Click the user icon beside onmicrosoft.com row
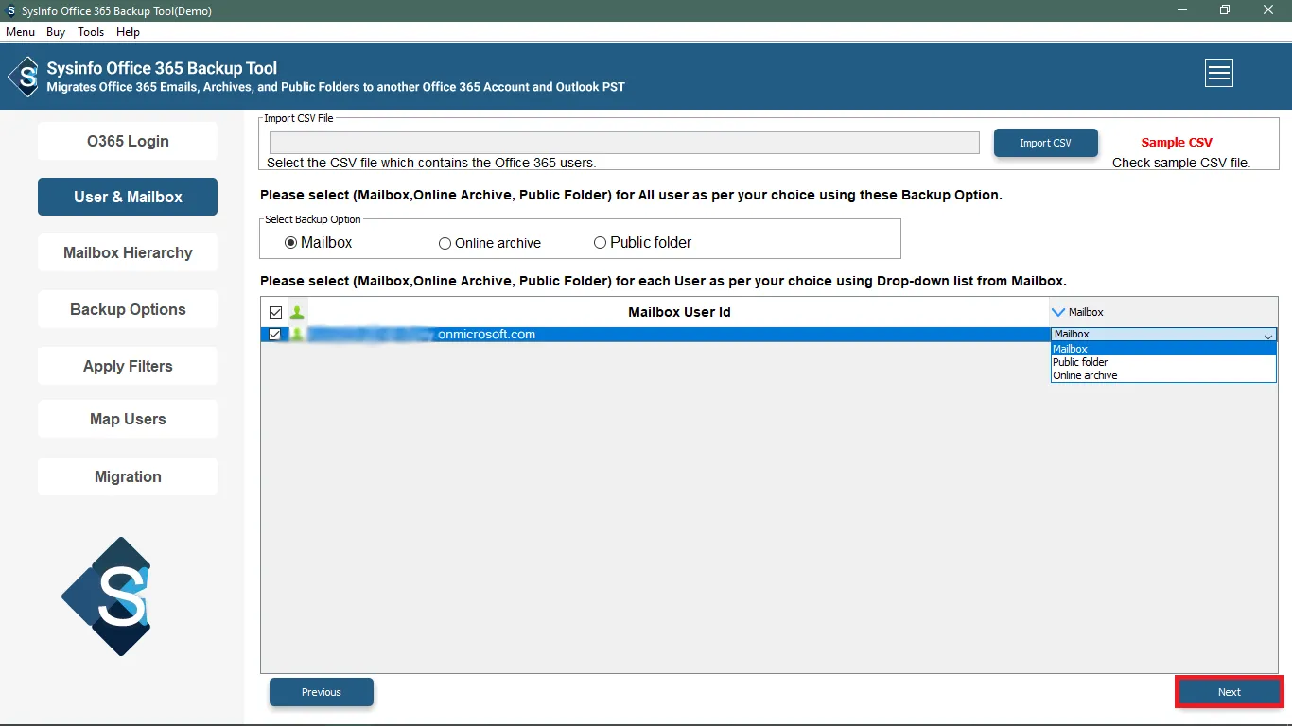The image size is (1292, 726). pos(297,335)
